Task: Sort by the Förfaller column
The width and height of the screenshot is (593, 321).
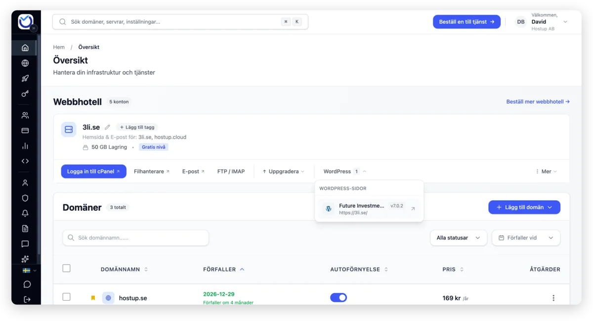Action: click(x=224, y=270)
